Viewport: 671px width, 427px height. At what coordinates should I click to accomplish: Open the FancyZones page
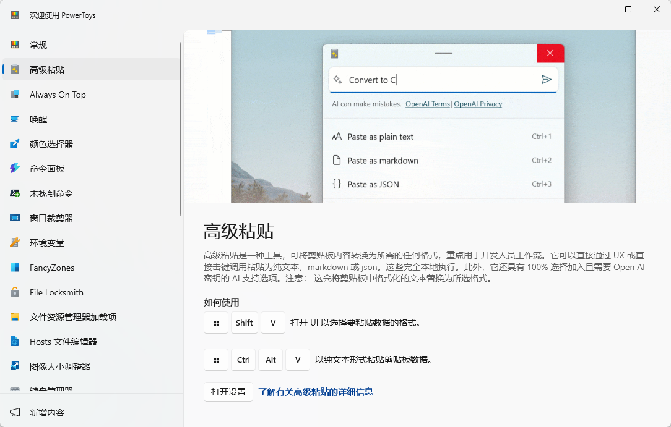[91, 268]
